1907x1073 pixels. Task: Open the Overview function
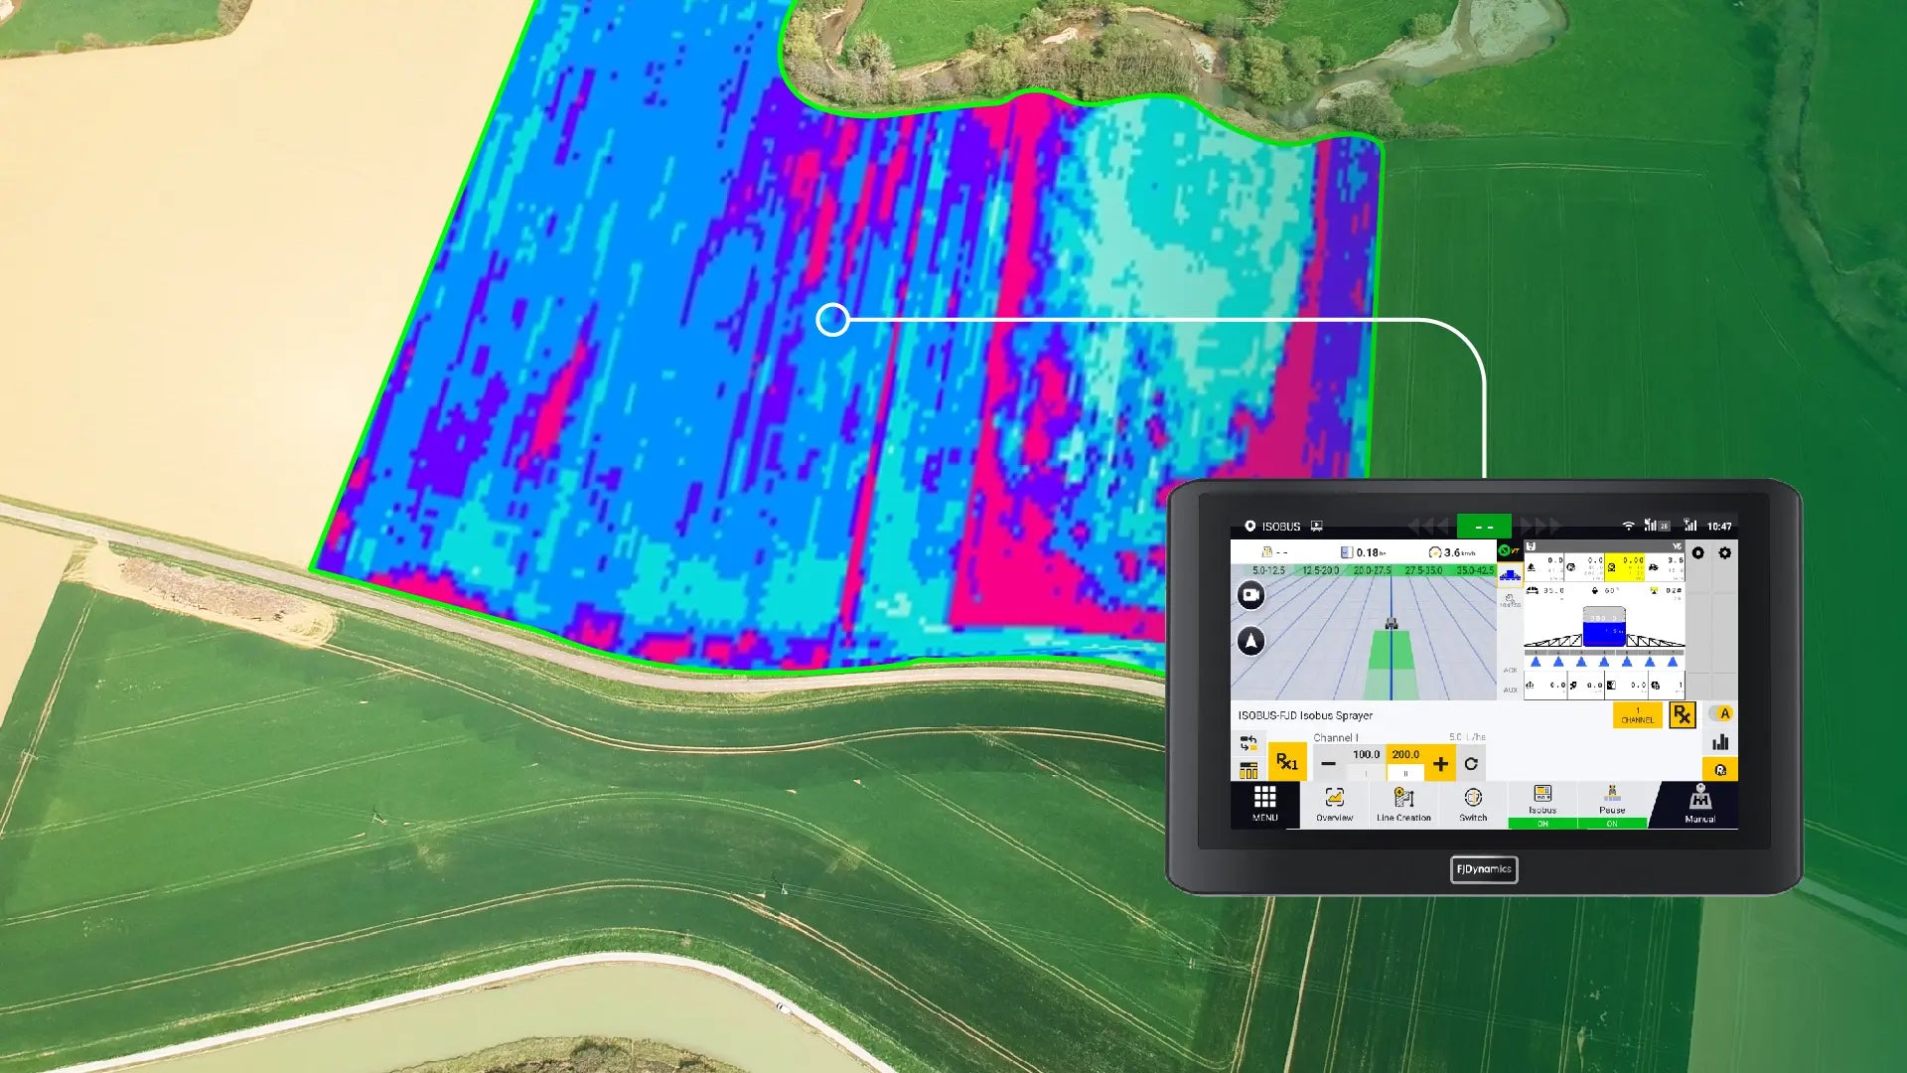click(x=1334, y=803)
